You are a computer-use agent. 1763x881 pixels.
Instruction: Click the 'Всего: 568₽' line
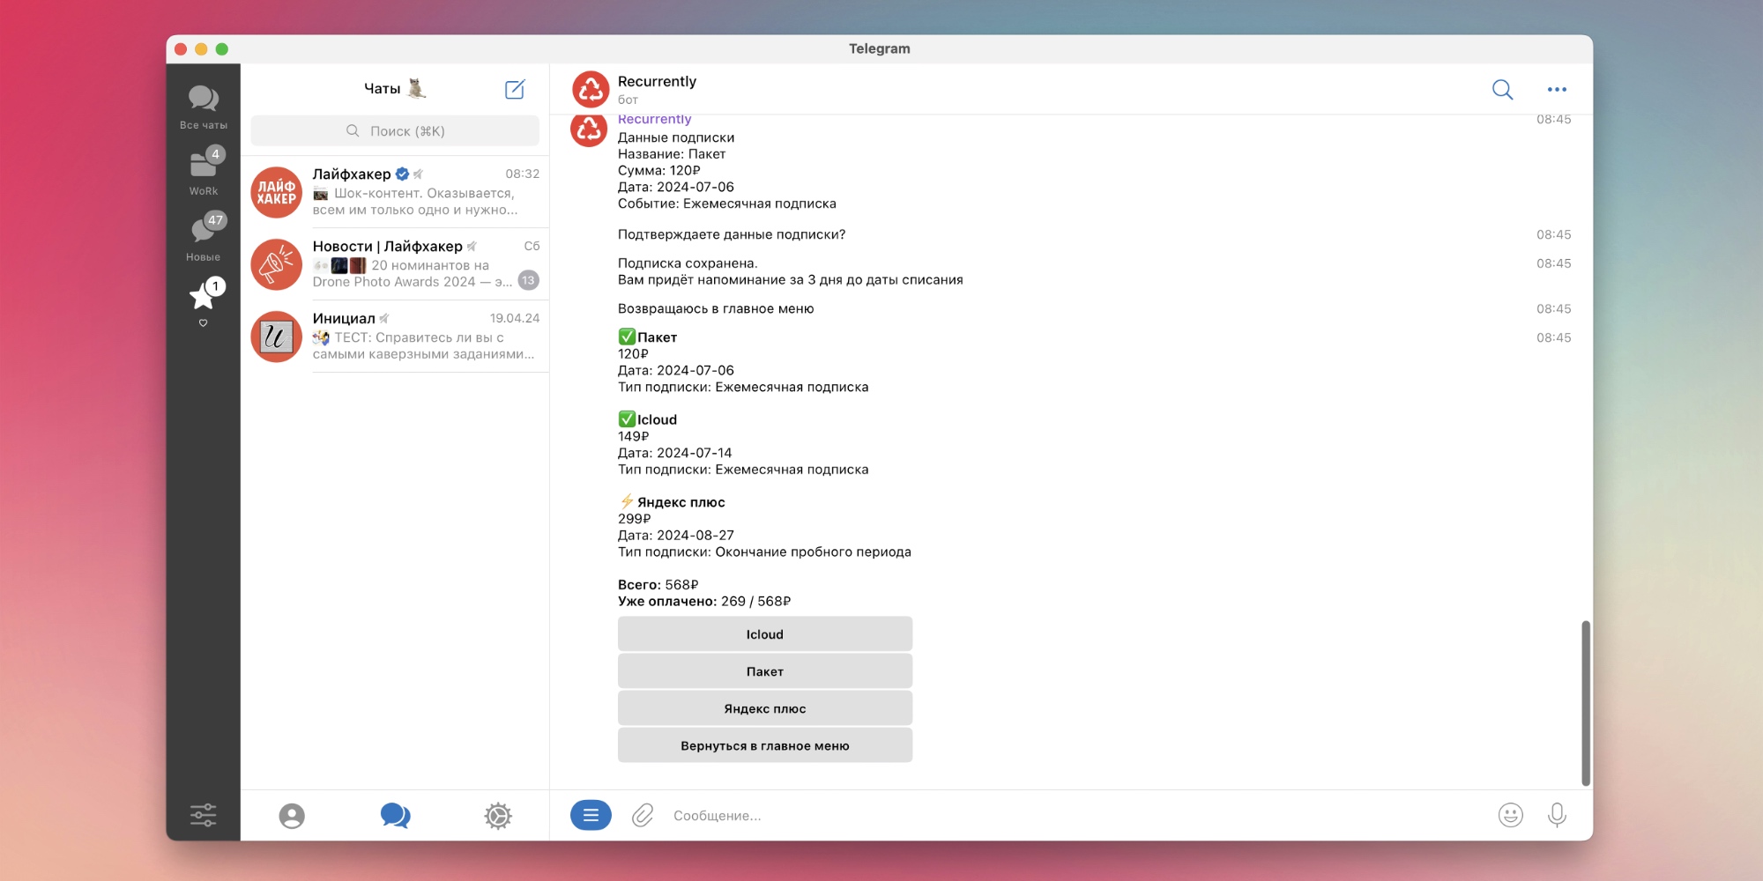coord(658,585)
